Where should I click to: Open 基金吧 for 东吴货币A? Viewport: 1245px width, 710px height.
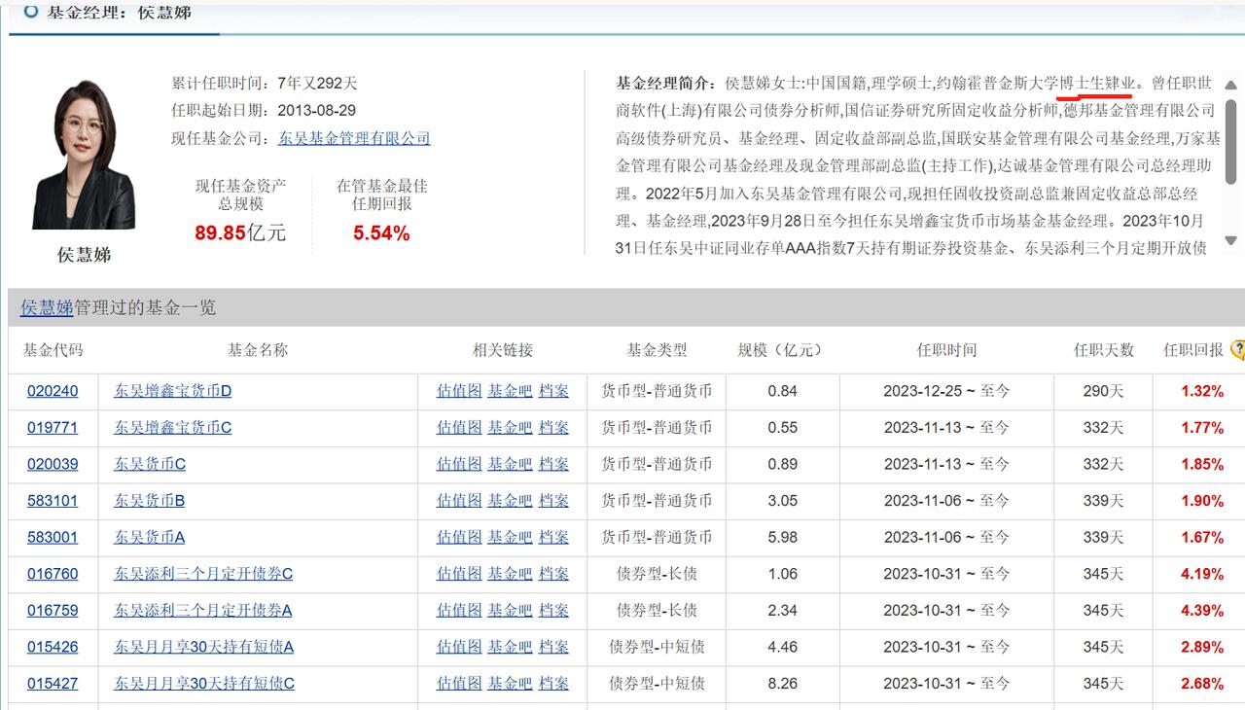pyautogui.click(x=511, y=537)
